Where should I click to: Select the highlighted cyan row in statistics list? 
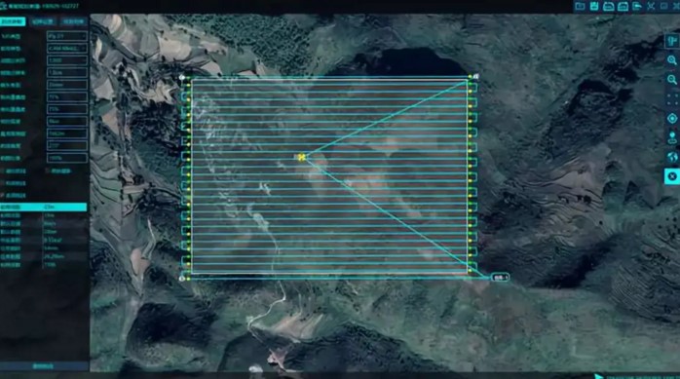pyautogui.click(x=44, y=208)
